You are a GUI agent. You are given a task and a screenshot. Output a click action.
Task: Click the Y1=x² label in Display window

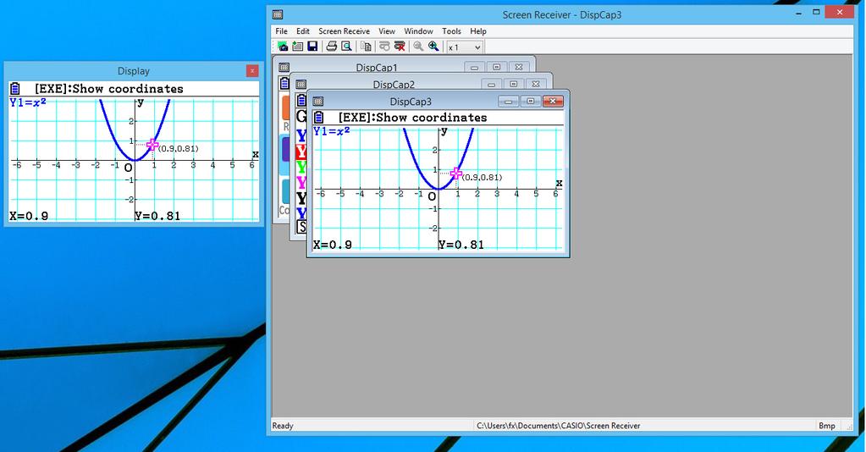pos(28,102)
